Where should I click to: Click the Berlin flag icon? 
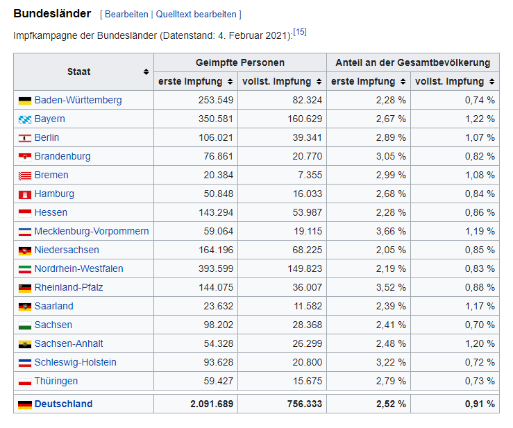click(x=25, y=138)
